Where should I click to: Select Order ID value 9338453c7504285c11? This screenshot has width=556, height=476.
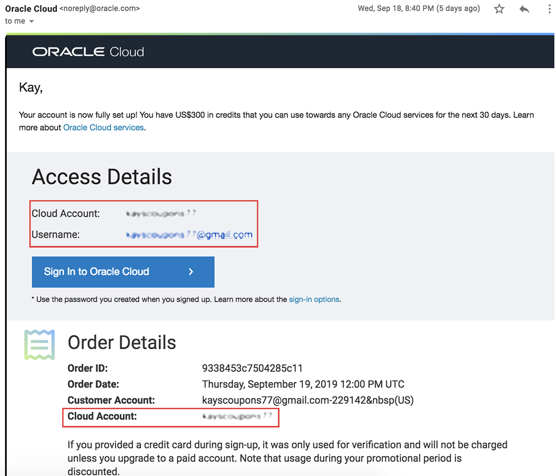tap(252, 368)
